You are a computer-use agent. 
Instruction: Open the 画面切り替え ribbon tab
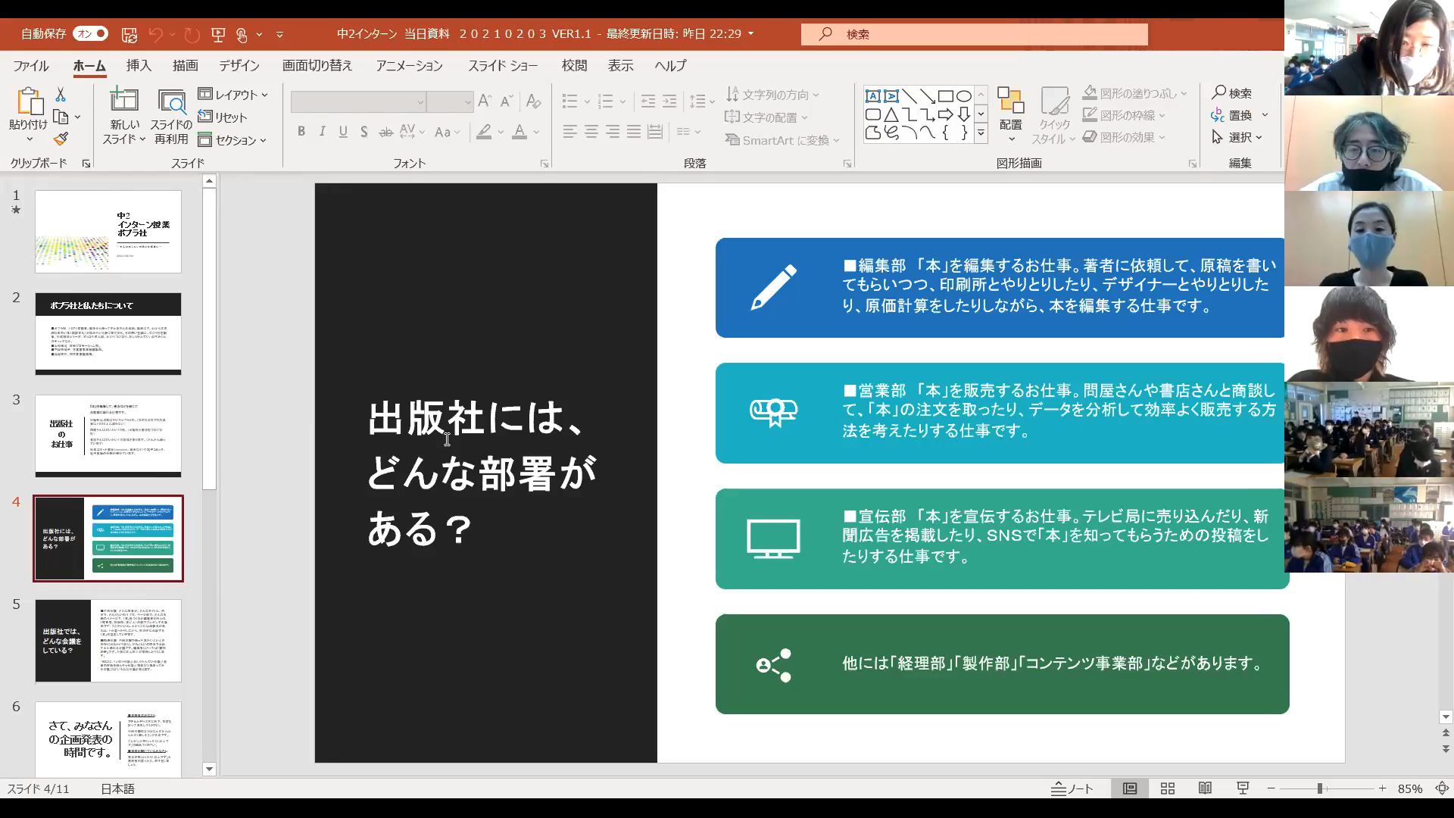click(x=317, y=66)
